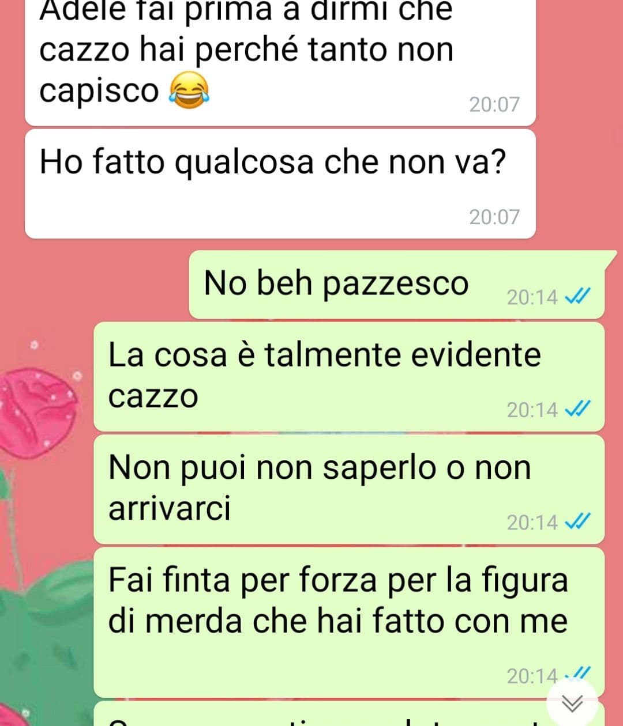Select message 'Ho fatto qualcosa che non va?'
Screen dimensions: 623x726
pos(280,184)
